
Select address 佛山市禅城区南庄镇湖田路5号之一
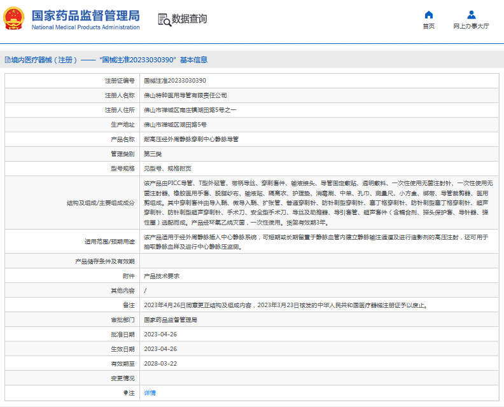(x=190, y=110)
